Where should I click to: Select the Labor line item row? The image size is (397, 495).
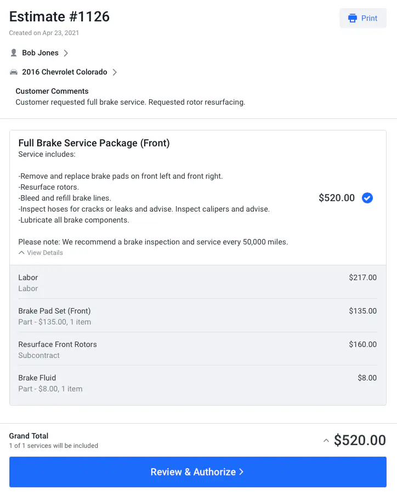[x=197, y=282]
